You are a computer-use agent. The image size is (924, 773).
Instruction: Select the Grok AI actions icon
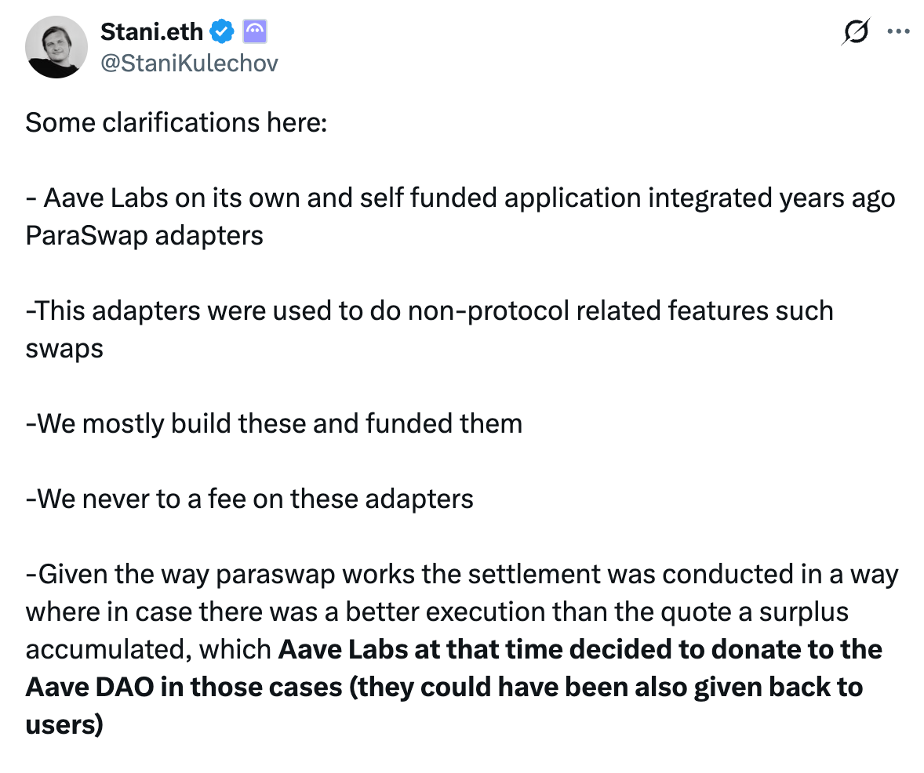click(x=855, y=31)
